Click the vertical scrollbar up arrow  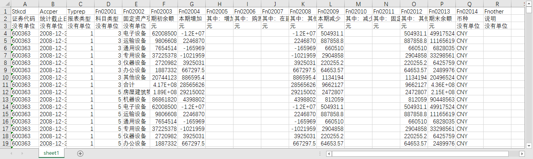point(529,3)
